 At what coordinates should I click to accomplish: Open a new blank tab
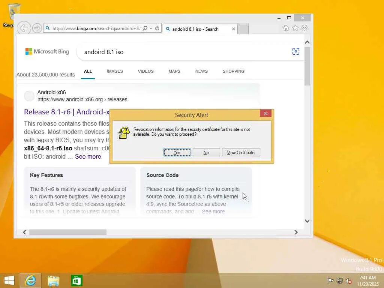243,29
